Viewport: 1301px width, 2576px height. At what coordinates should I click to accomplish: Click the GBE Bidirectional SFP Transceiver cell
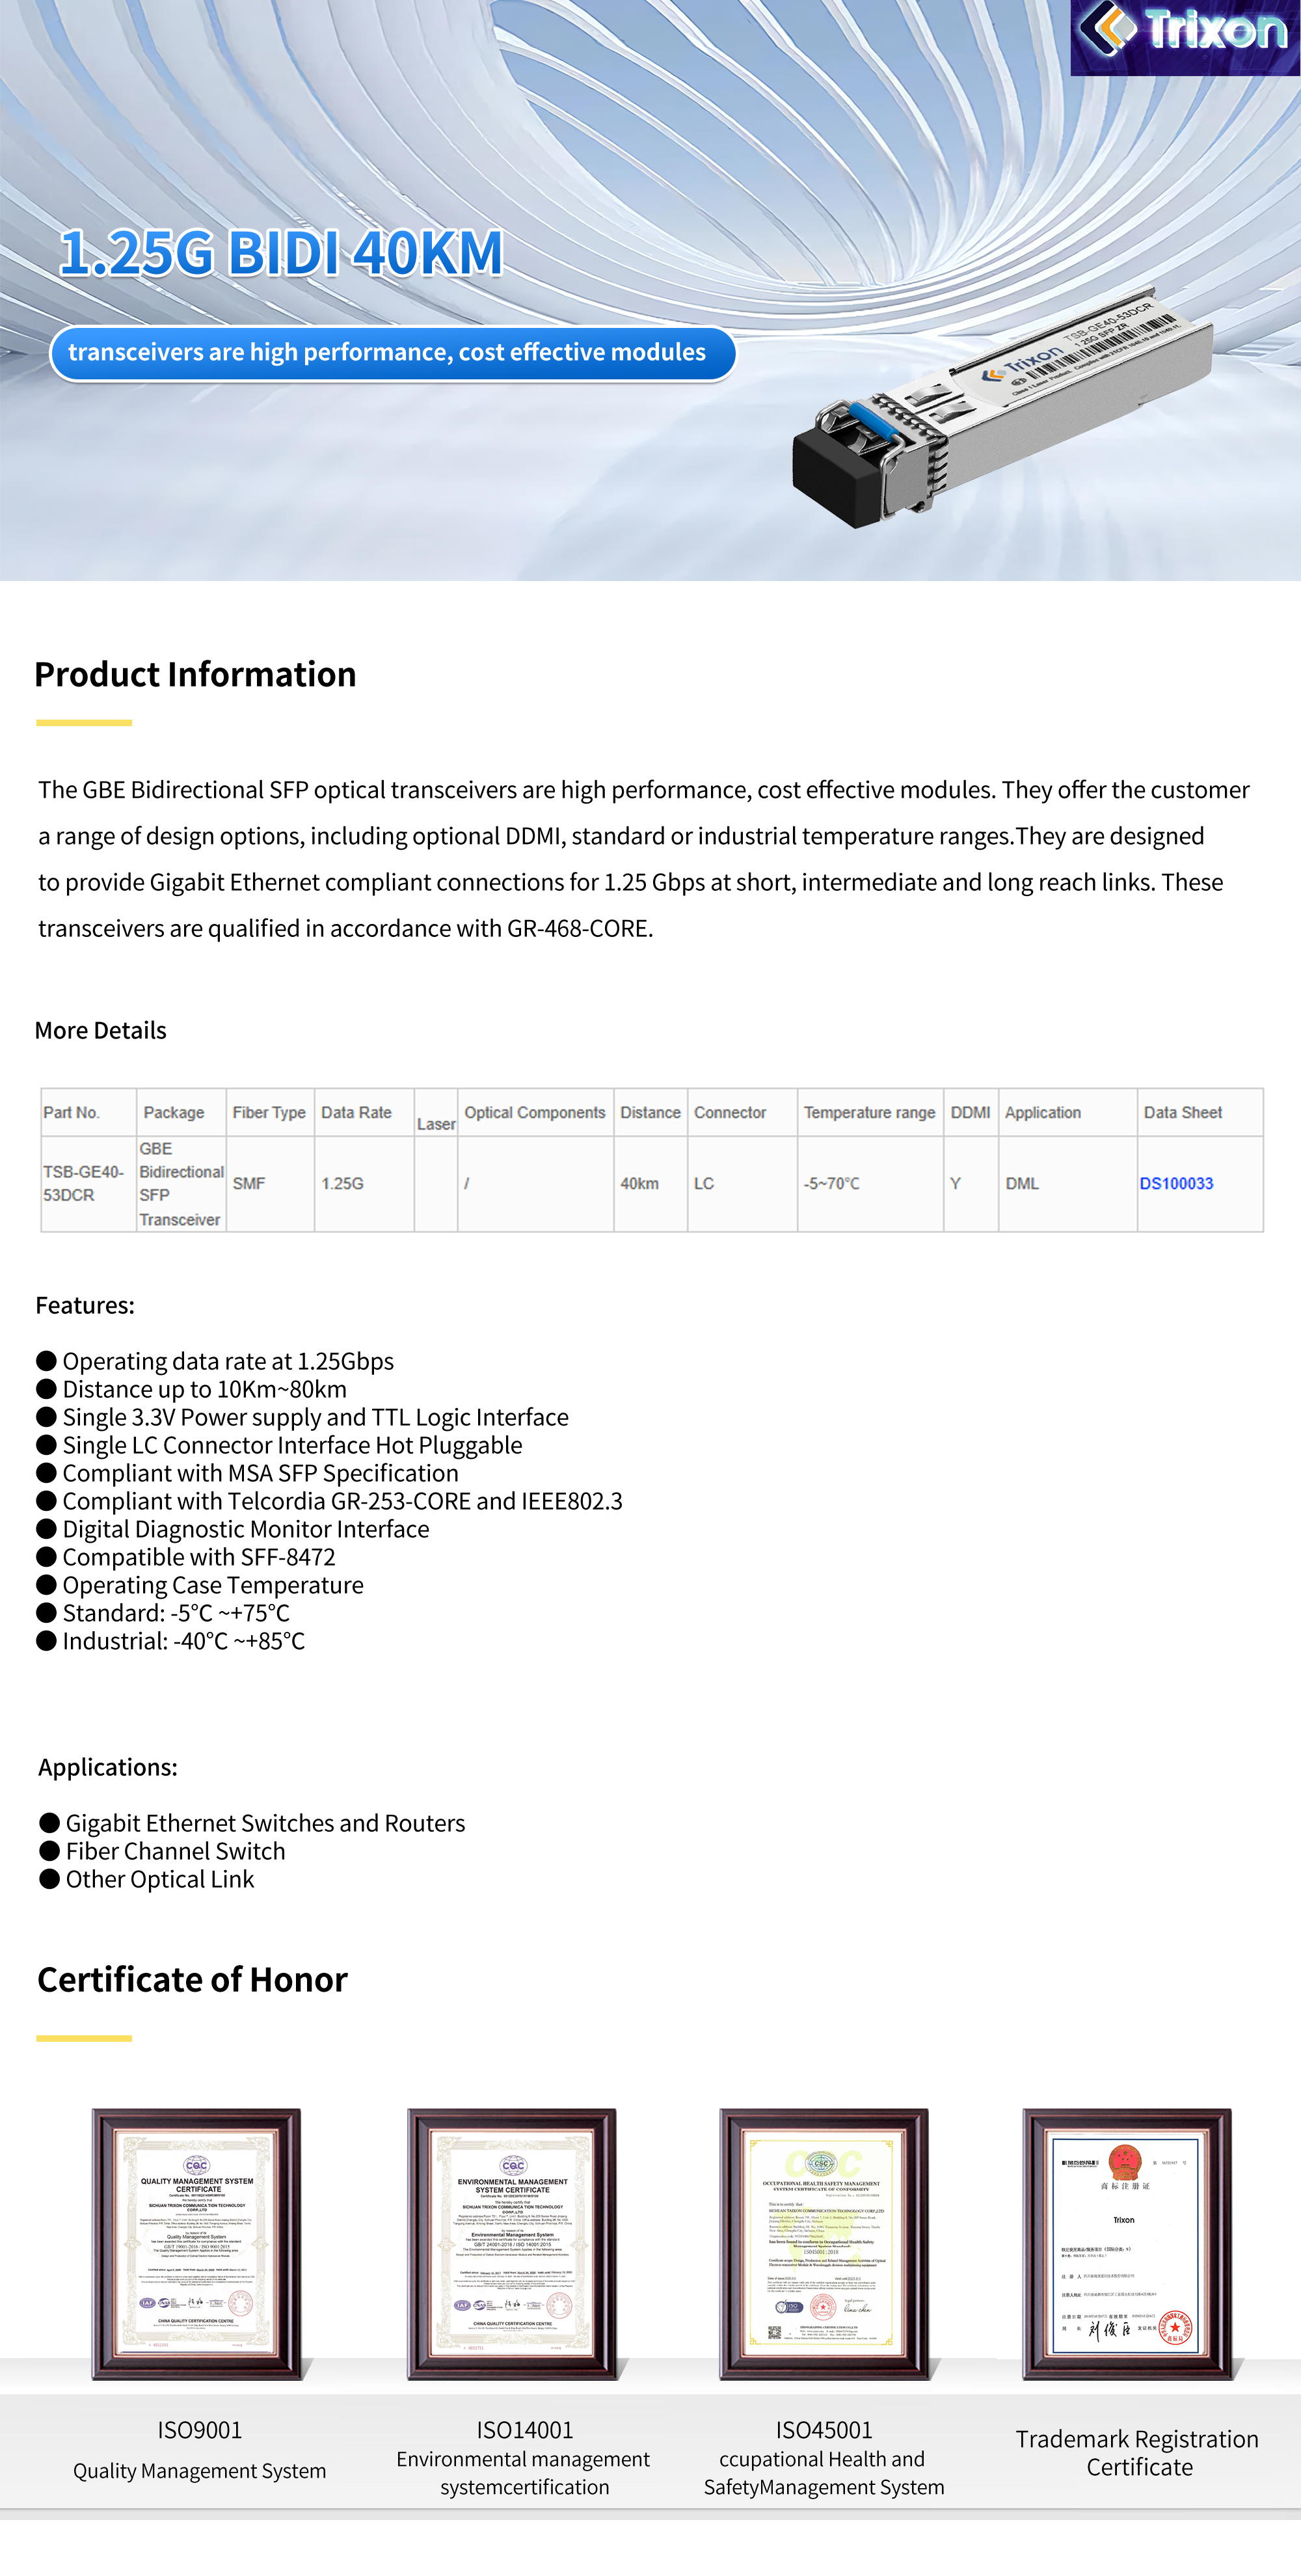[x=181, y=1184]
